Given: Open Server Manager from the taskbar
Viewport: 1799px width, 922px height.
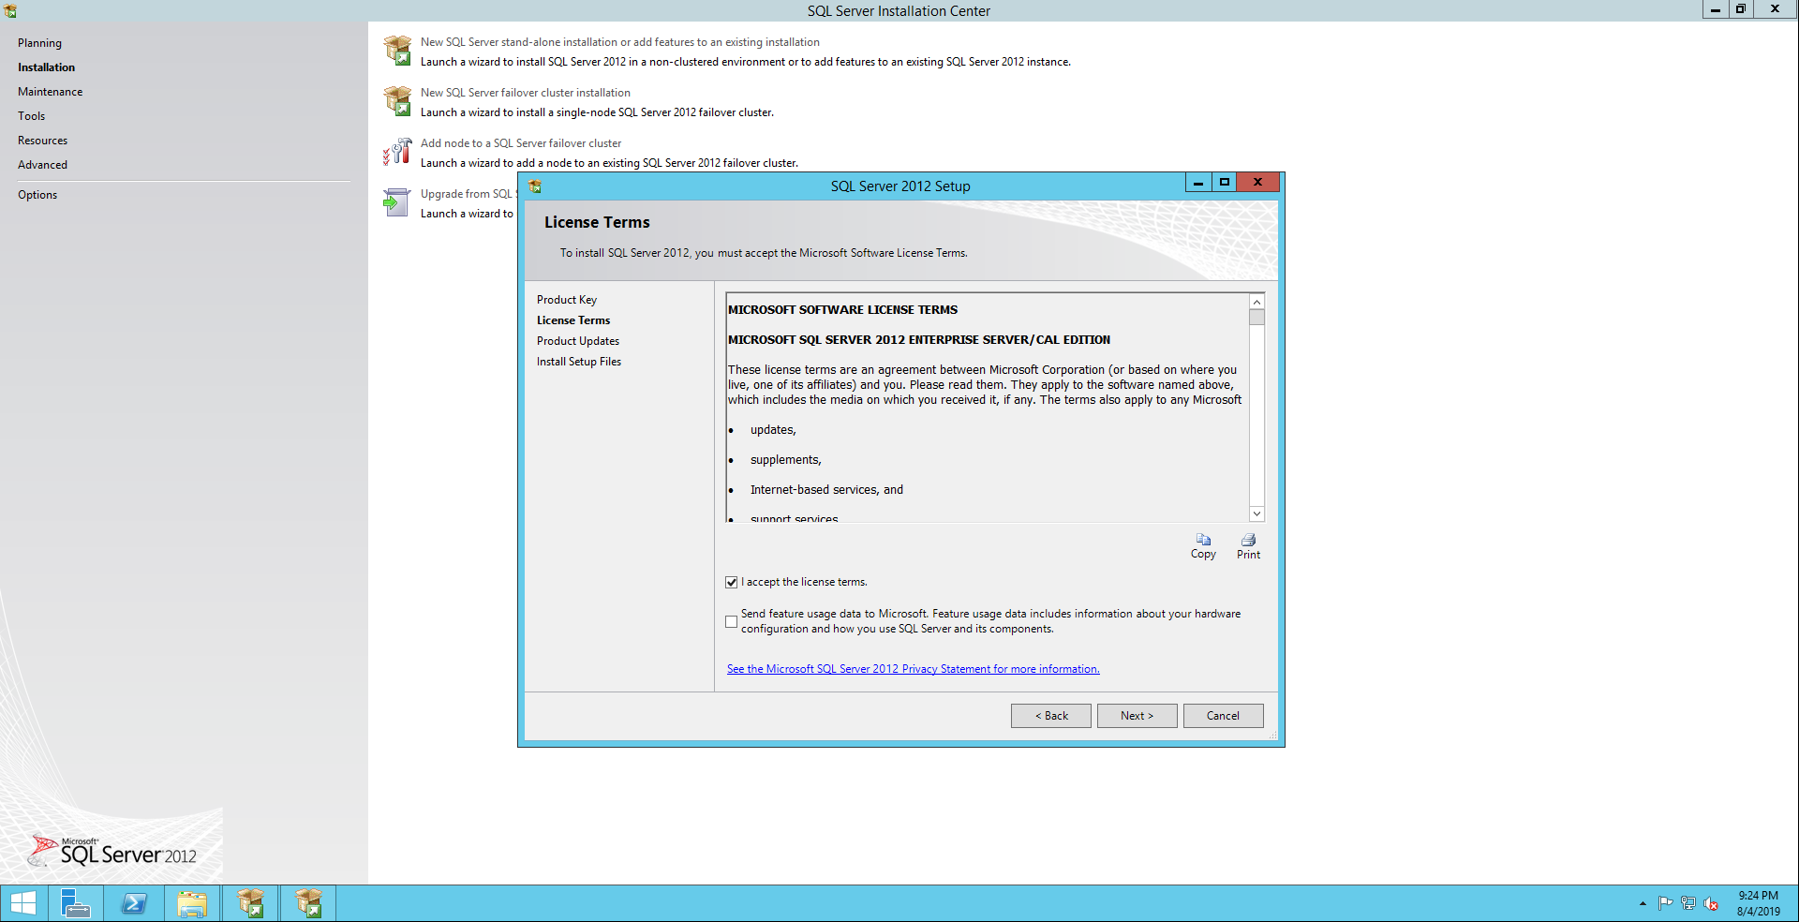Looking at the screenshot, I should click(x=75, y=903).
